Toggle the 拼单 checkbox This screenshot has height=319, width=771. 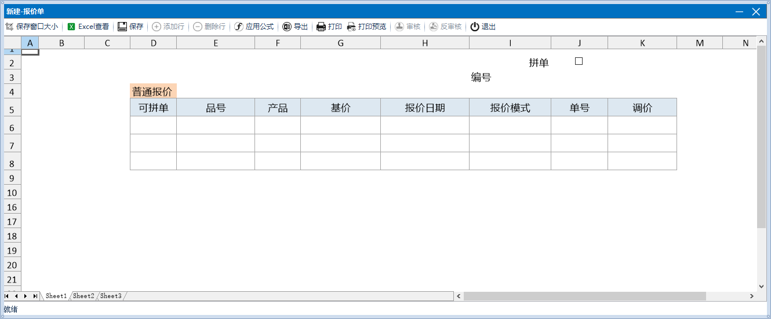click(579, 61)
